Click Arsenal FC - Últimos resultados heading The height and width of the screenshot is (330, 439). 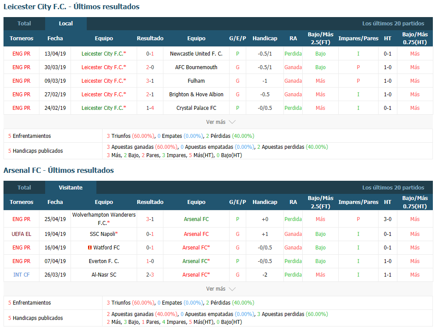59,170
